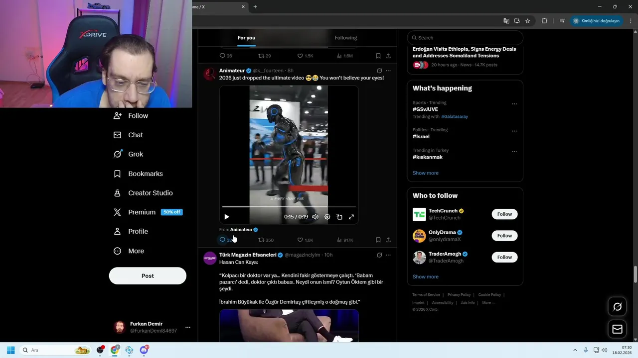Open the floating messages envelope button

pos(618,329)
